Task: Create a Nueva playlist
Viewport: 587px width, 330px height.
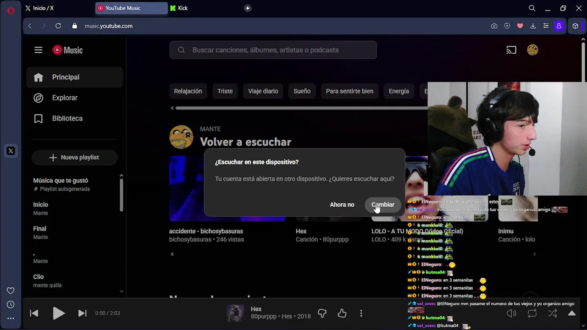Action: [74, 157]
